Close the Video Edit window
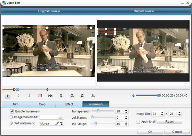Screen dimensions: 192x136 click(x=188, y=3)
